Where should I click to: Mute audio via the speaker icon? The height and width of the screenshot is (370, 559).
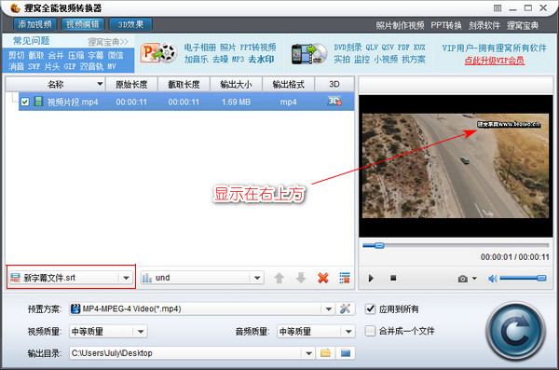pyautogui.click(x=493, y=279)
